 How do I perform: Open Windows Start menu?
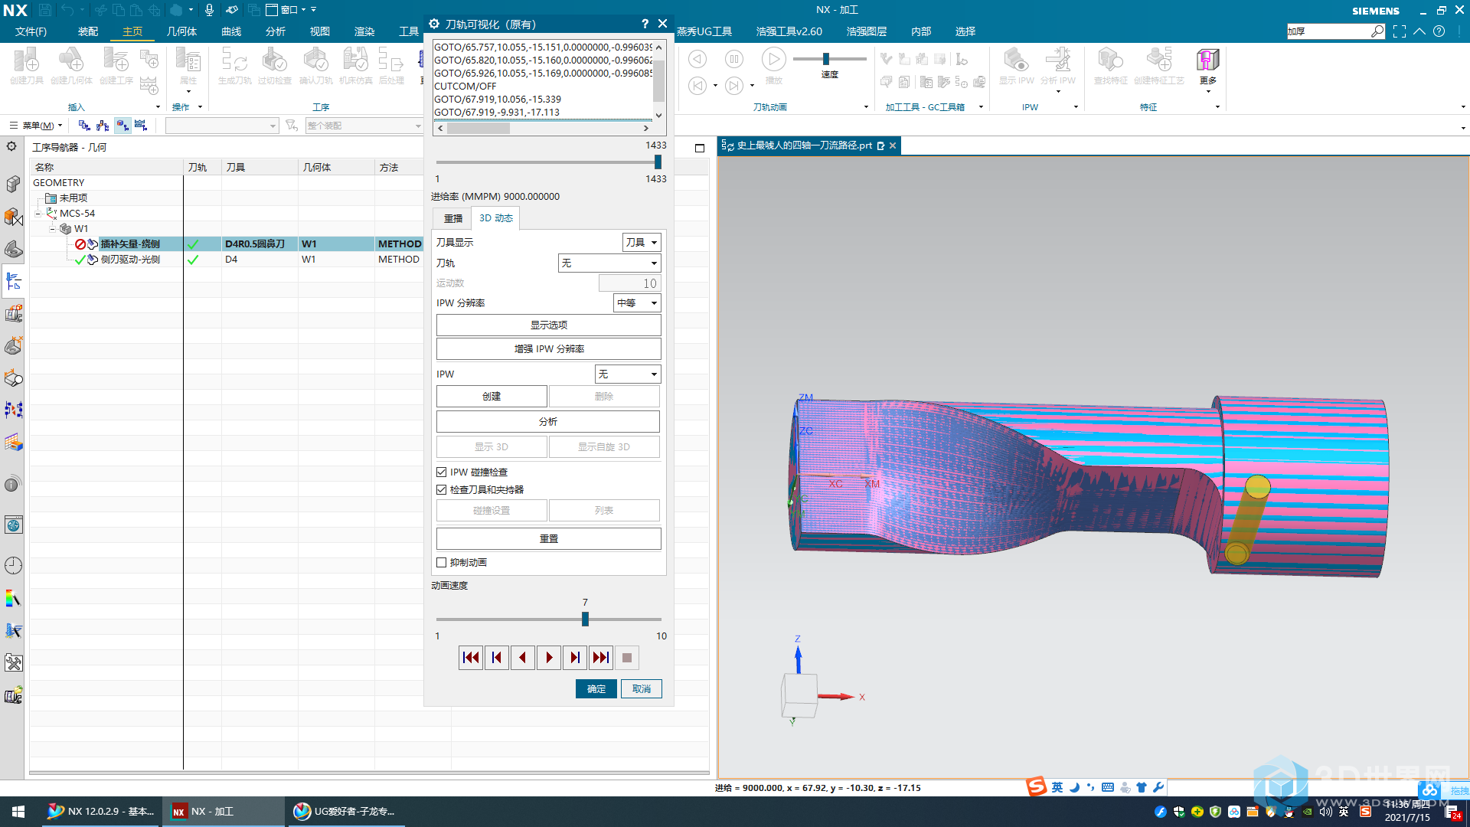click(x=18, y=812)
